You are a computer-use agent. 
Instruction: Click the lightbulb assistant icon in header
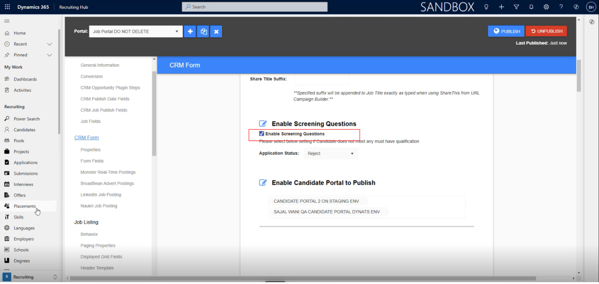(x=486, y=7)
